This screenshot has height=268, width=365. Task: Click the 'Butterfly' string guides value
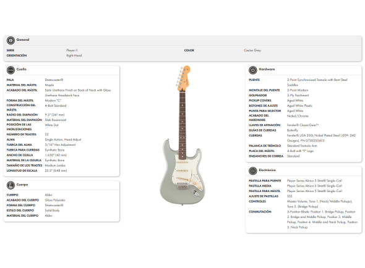[x=293, y=130]
